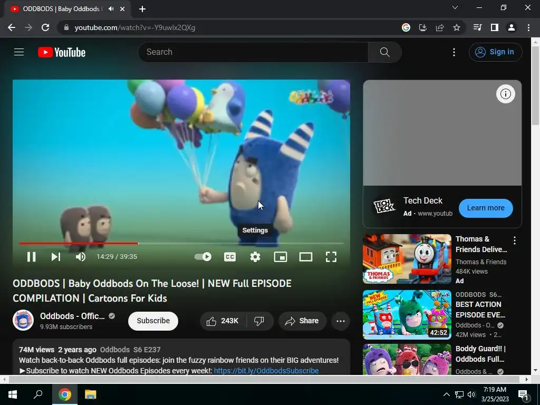
Task: Open options menu for Thomas & Friends ad
Action: [x=515, y=240]
